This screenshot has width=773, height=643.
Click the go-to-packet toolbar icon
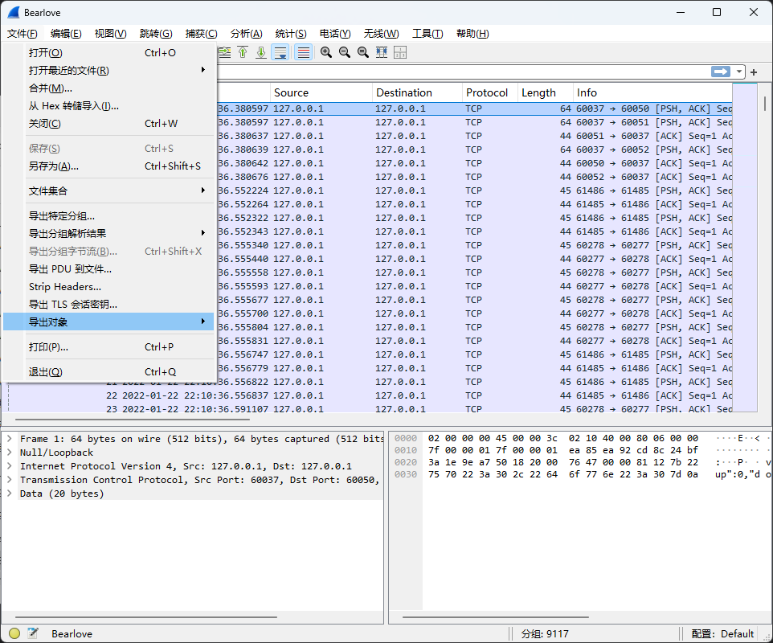[224, 52]
